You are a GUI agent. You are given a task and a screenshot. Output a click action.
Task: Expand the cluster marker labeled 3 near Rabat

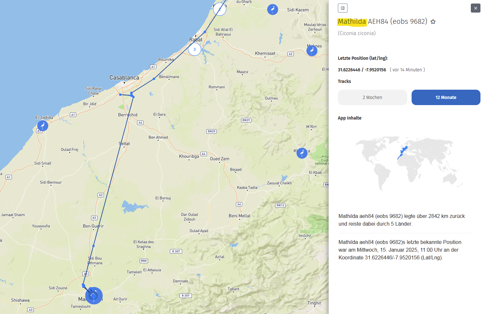pos(194,49)
